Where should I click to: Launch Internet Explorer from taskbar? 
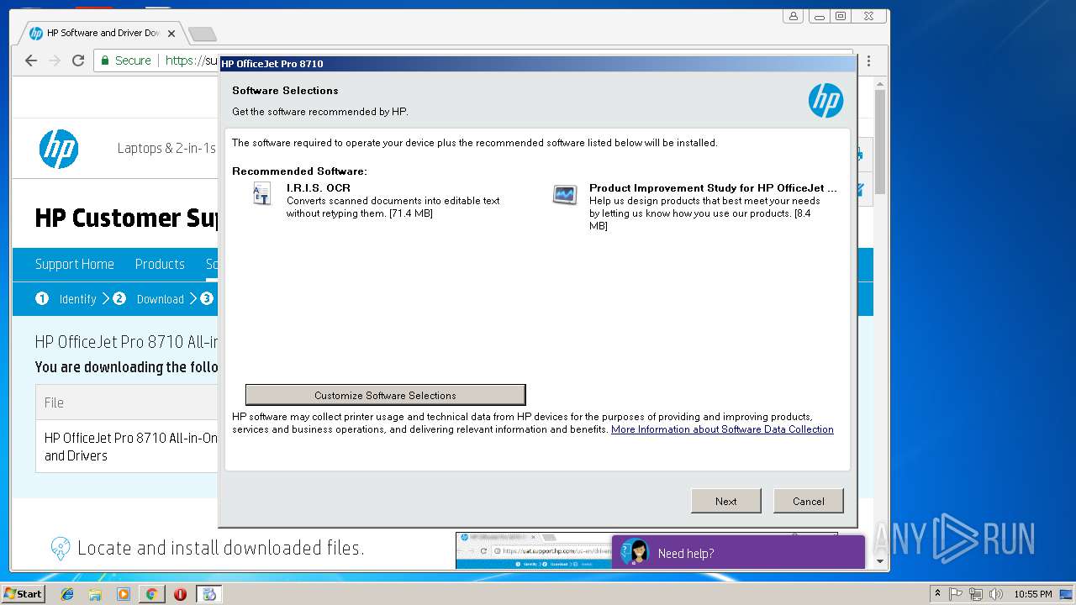(67, 594)
